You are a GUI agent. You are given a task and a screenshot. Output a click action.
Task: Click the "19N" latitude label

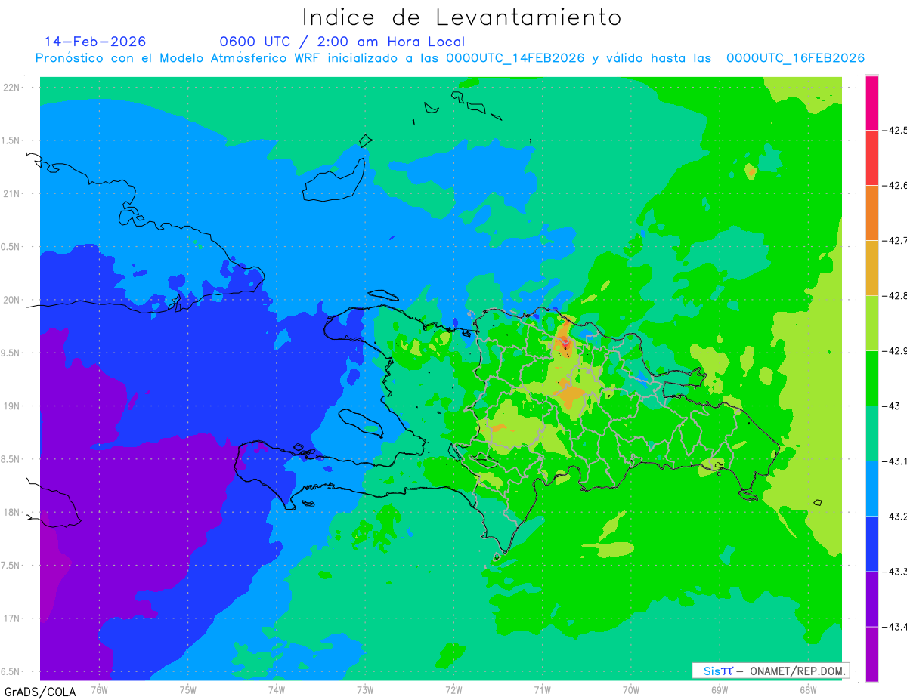pos(12,406)
